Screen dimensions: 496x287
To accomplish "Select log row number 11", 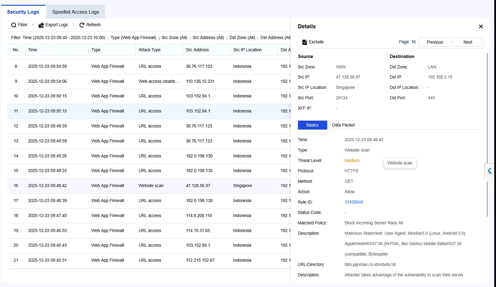I will 149,111.
